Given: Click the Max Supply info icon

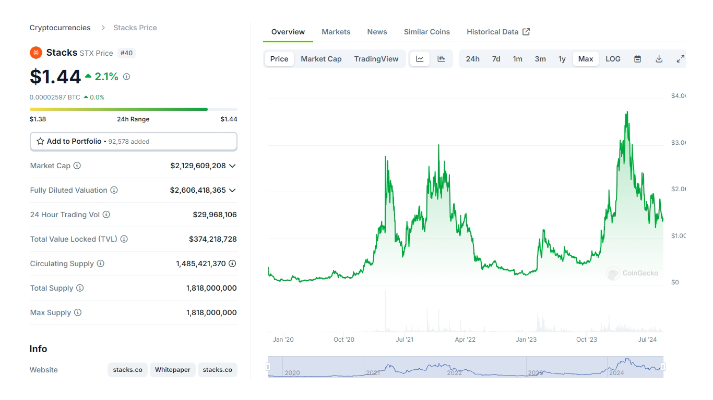Looking at the screenshot, I should tap(78, 312).
